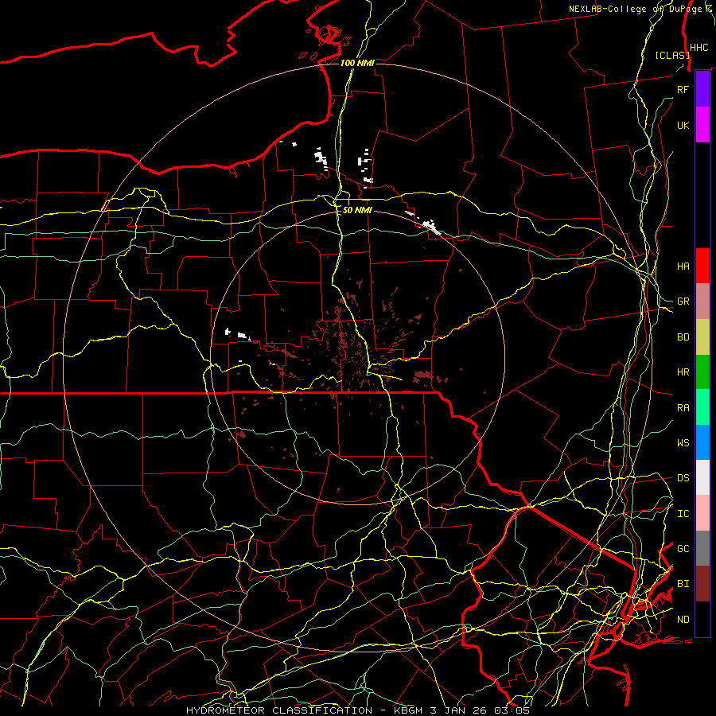Click the [CLAS] units label
Image resolution: width=716 pixels, height=716 pixels.
click(672, 55)
